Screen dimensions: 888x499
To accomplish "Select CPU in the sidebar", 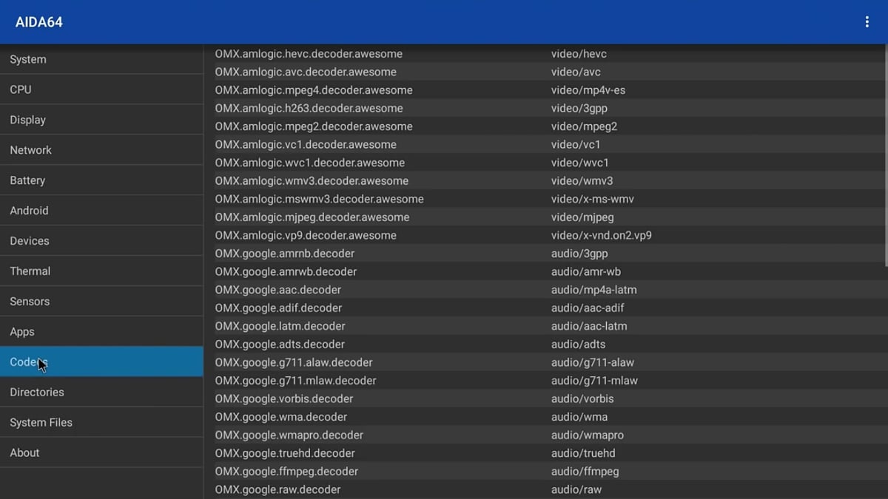I will [21, 89].
